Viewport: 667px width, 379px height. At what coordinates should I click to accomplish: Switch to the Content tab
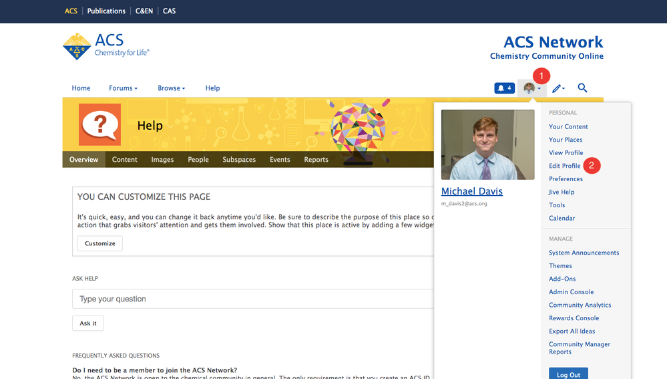pos(125,160)
